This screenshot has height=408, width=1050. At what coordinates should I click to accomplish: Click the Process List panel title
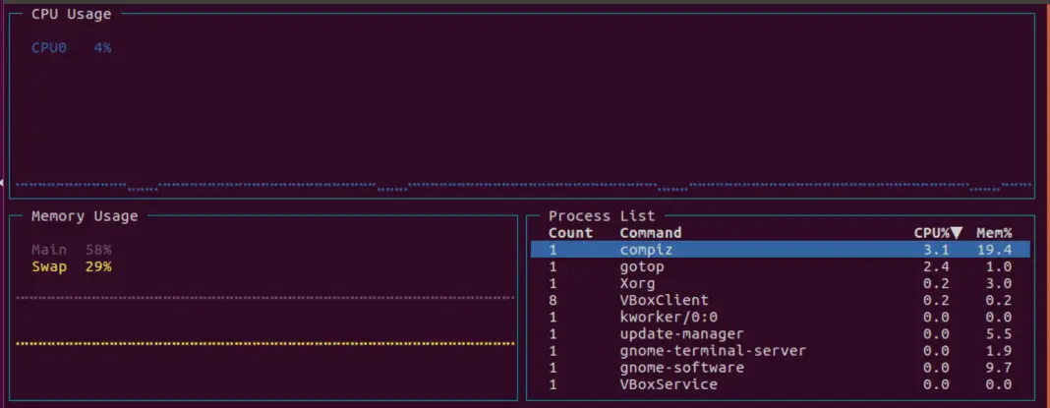coord(602,215)
